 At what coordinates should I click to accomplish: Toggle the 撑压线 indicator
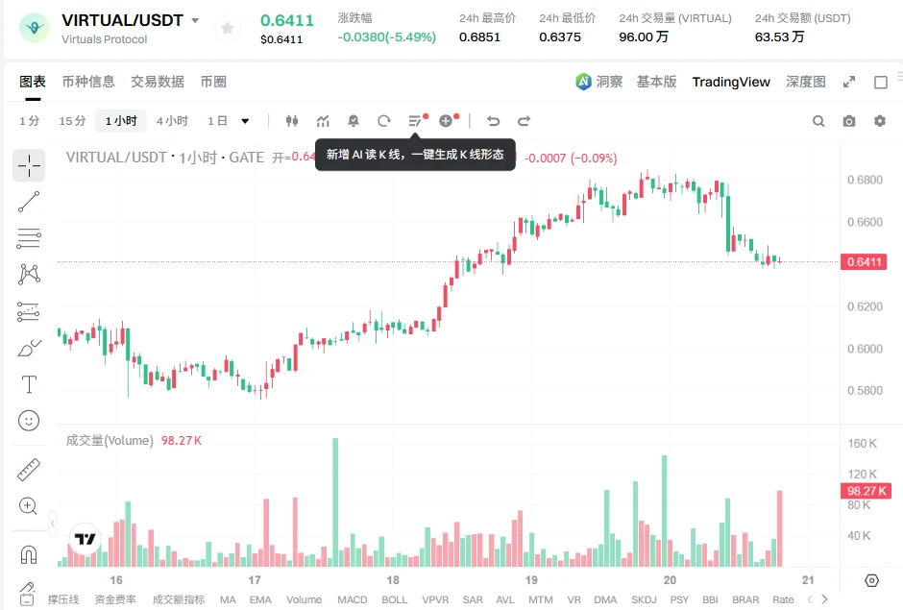click(x=63, y=599)
